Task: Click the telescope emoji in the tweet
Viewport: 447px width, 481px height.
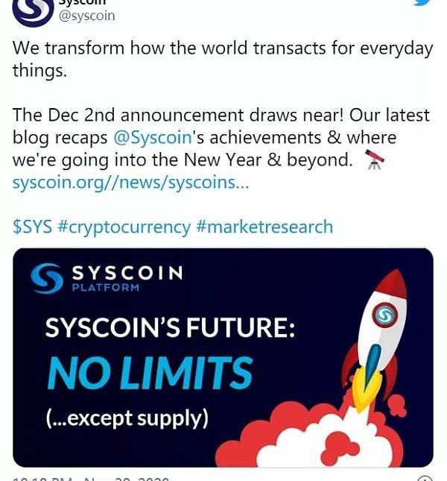Action: (x=374, y=160)
